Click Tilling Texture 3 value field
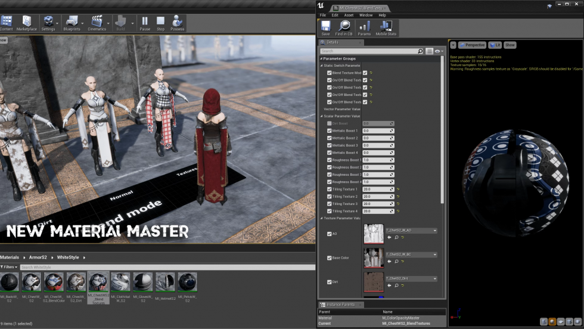Screen dimensions: 584x329 (378, 204)
